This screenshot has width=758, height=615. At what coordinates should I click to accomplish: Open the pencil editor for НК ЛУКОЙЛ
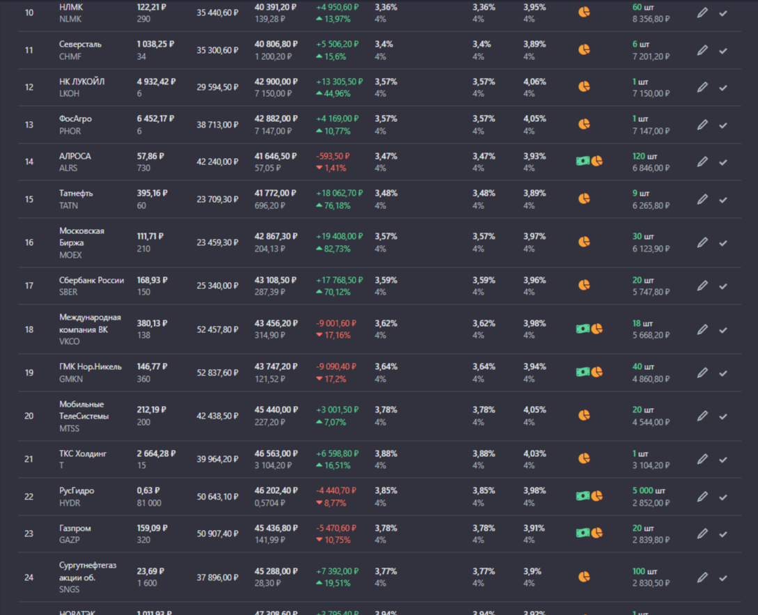702,88
